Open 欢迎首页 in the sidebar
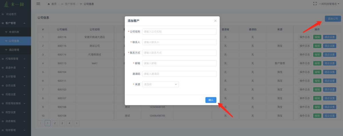 click(15, 14)
